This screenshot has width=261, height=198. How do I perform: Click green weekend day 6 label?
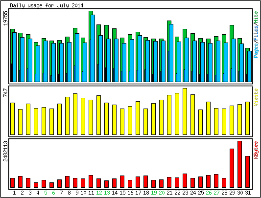click(53, 193)
